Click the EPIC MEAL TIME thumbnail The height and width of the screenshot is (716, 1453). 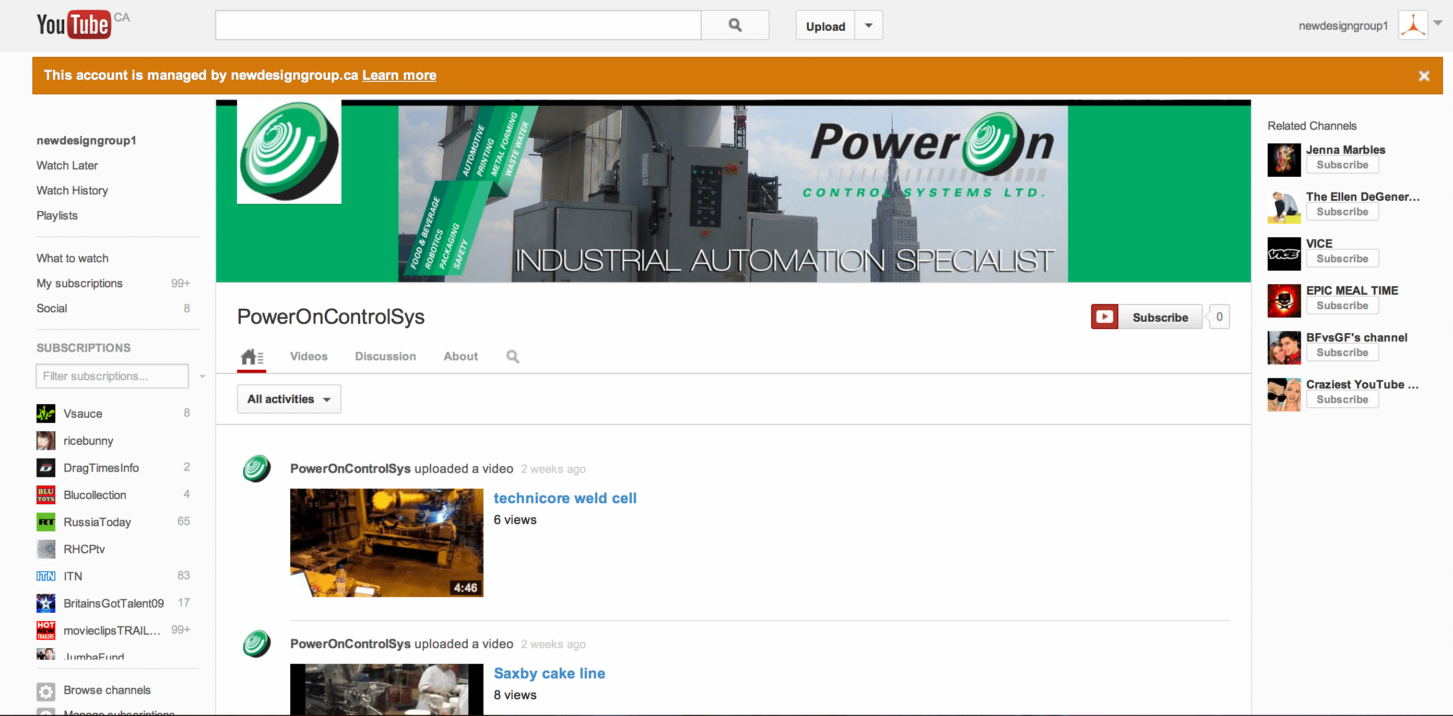pyautogui.click(x=1284, y=301)
